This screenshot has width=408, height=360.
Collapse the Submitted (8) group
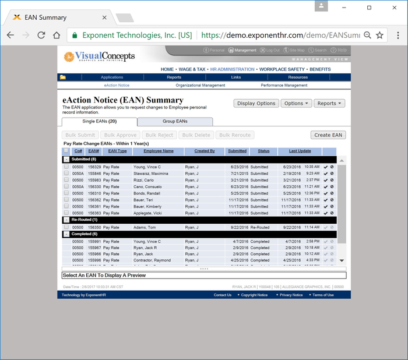tap(66, 159)
